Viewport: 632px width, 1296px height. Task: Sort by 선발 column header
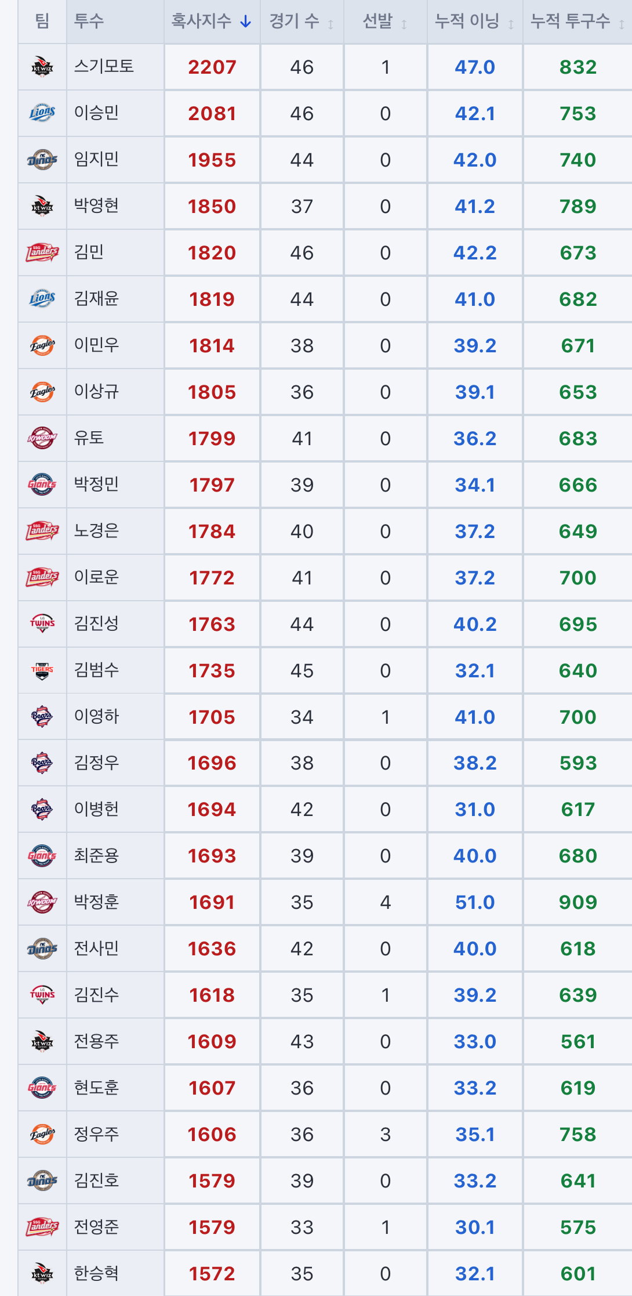[386, 21]
